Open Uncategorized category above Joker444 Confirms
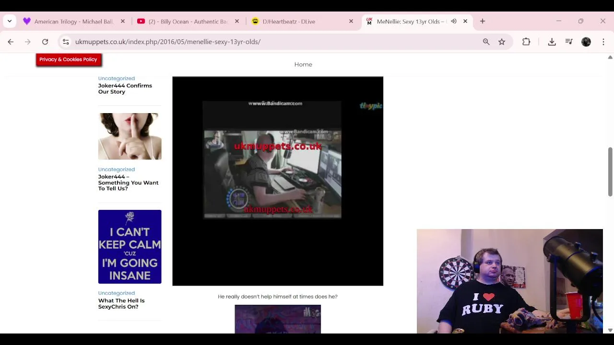The image size is (614, 345). (x=116, y=78)
